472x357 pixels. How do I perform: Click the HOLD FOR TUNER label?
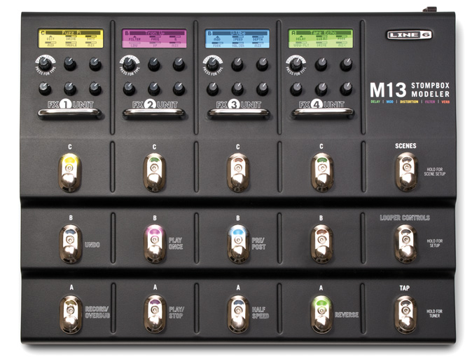coord(434,314)
